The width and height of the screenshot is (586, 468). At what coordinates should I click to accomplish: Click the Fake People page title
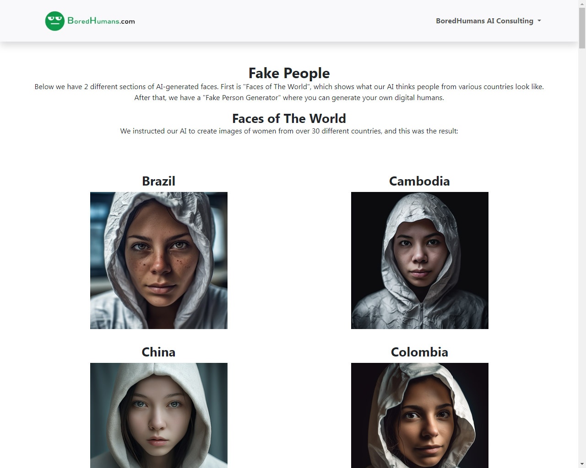[x=289, y=73]
